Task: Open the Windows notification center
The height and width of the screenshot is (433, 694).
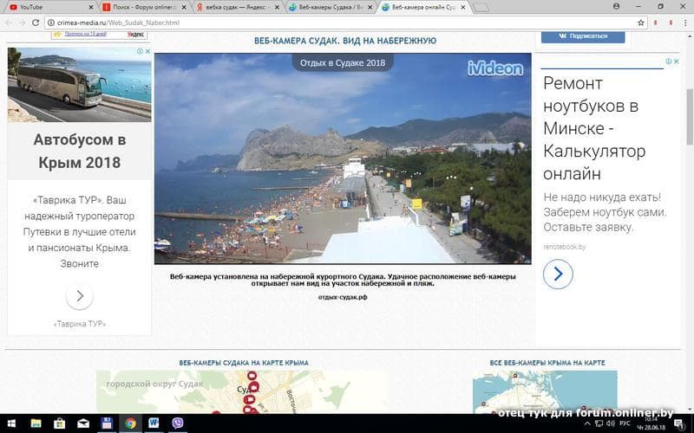Action: 679,423
